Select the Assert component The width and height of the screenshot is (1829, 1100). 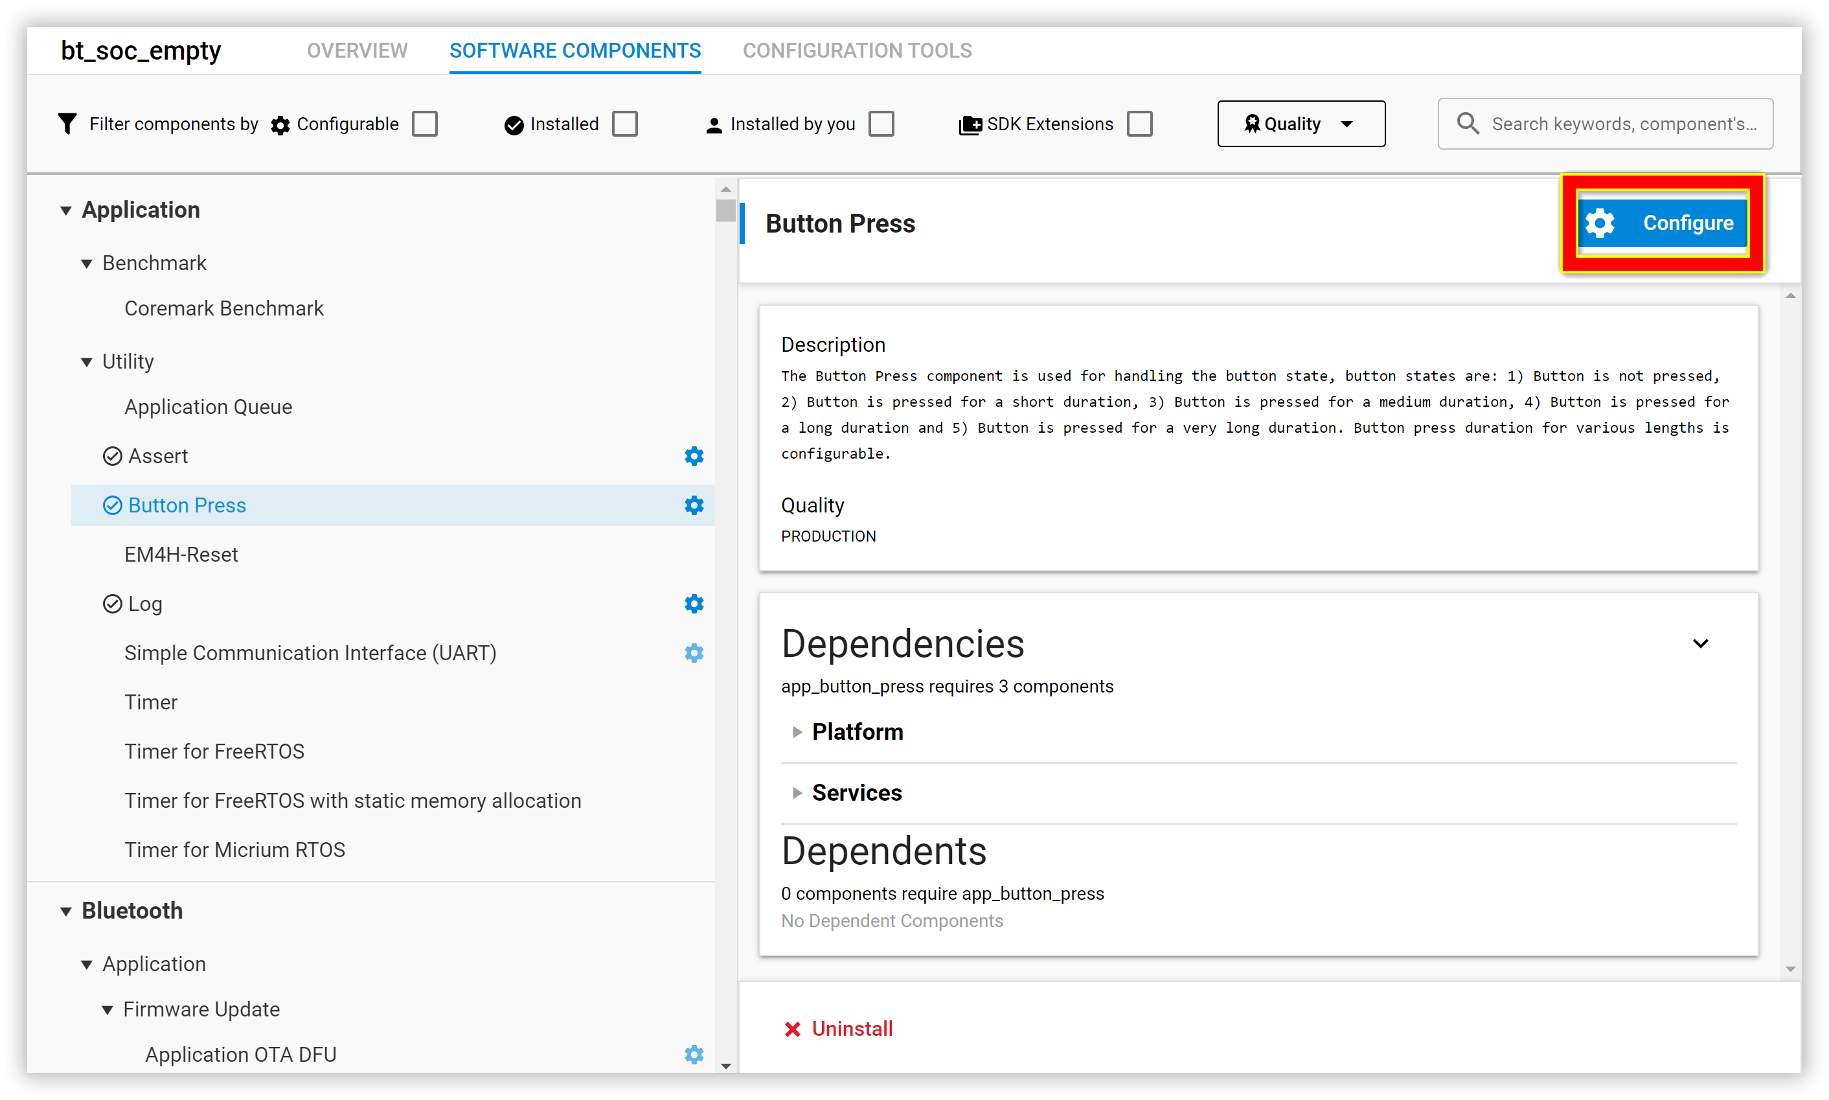pos(158,456)
